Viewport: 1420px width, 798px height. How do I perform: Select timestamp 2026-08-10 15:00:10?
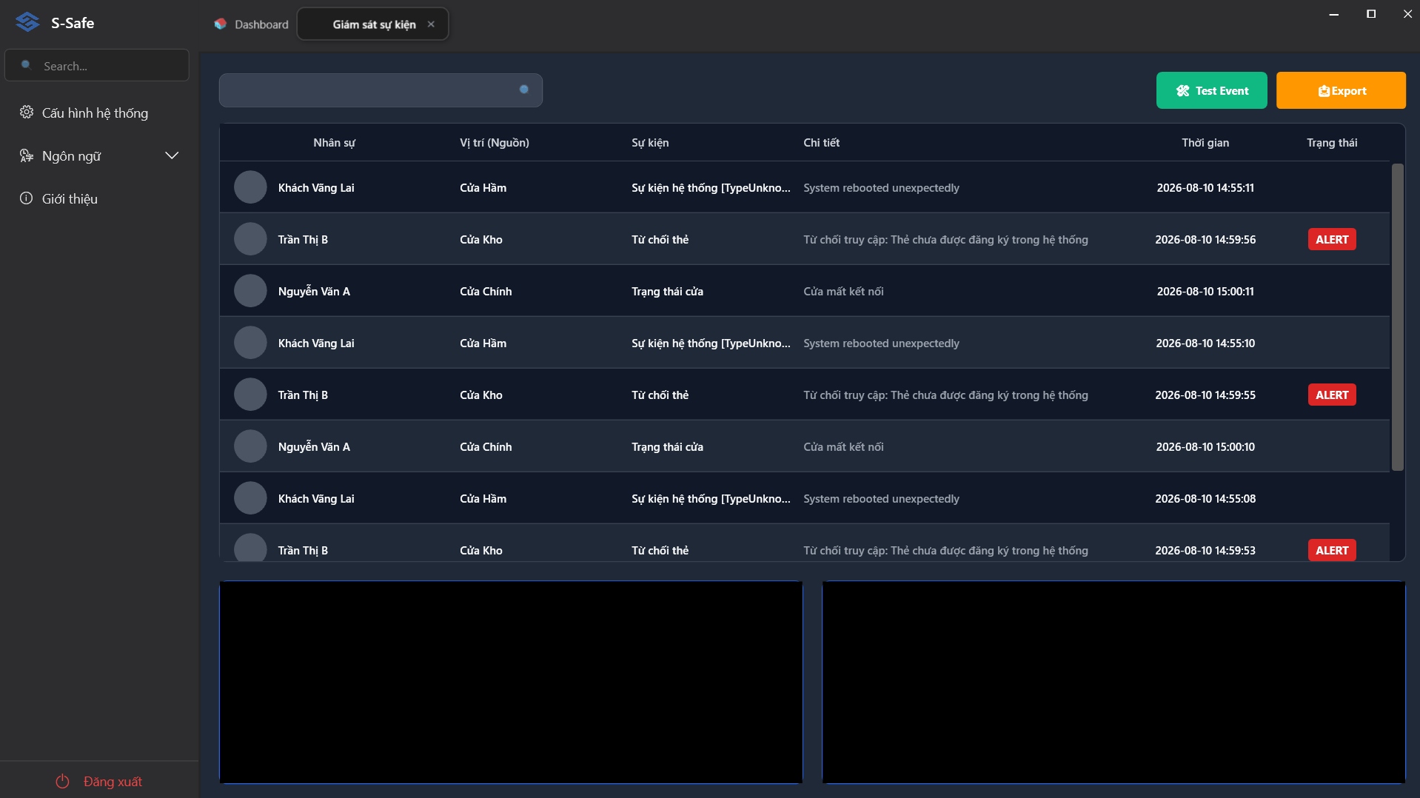(1205, 446)
